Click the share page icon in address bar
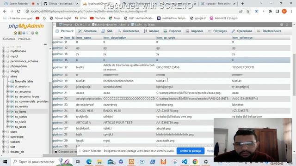Image resolution: width=296 pixels, height=166 pixels. [240, 11]
